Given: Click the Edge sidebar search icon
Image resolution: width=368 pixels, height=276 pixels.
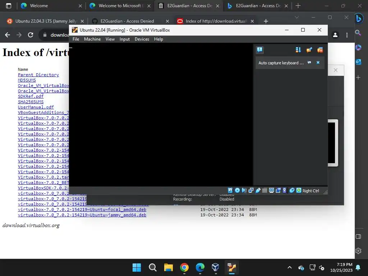Looking at the screenshot, I should [358, 33].
